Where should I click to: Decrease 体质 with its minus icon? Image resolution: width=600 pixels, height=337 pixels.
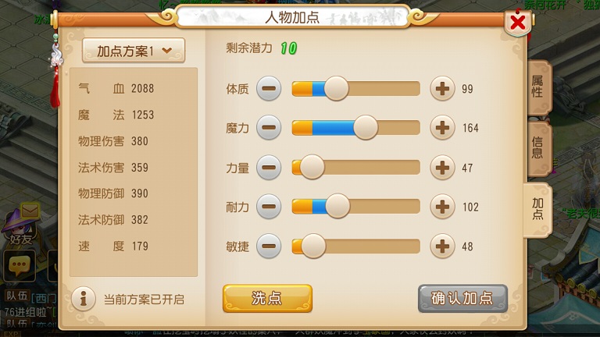coord(269,89)
